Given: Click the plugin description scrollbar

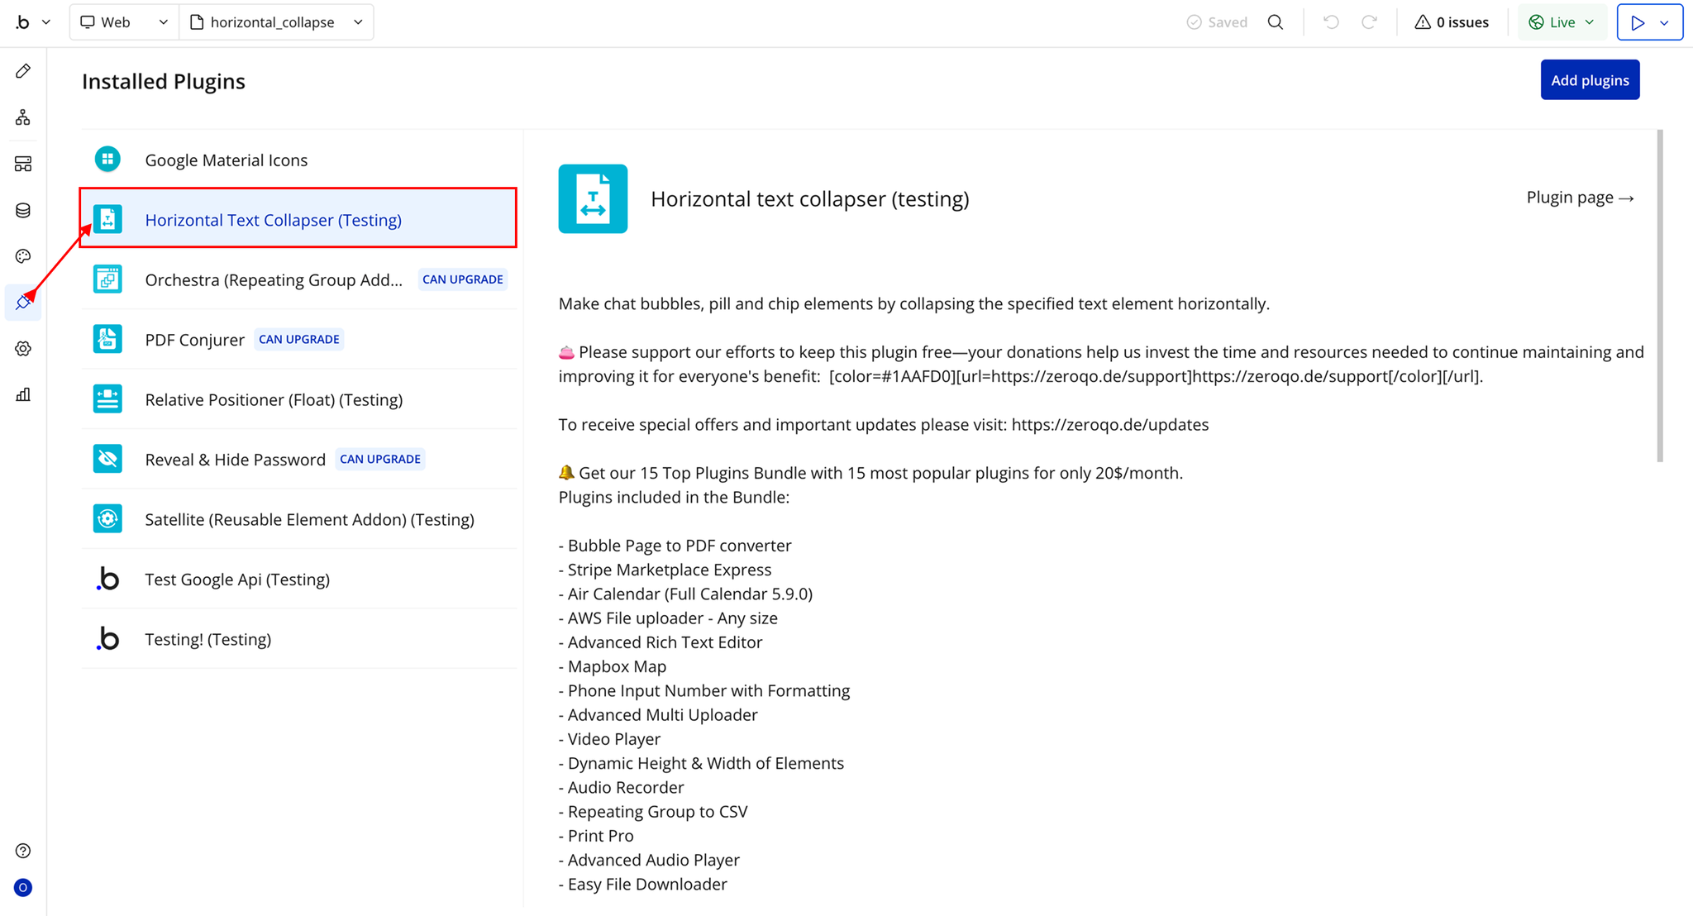Looking at the screenshot, I should 1659,295.
